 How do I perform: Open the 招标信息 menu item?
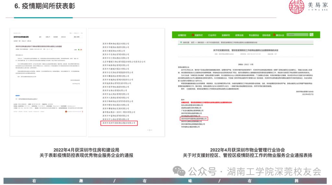pos(266,35)
